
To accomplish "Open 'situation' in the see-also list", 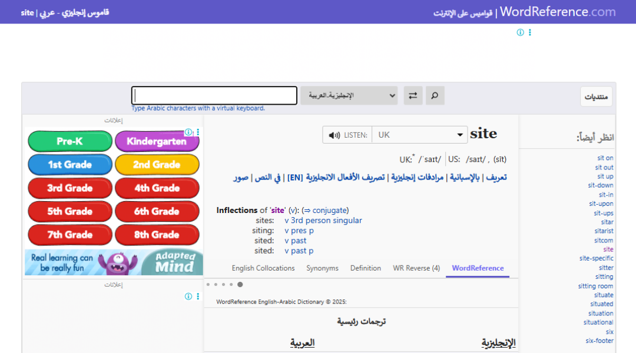I will 601,313.
